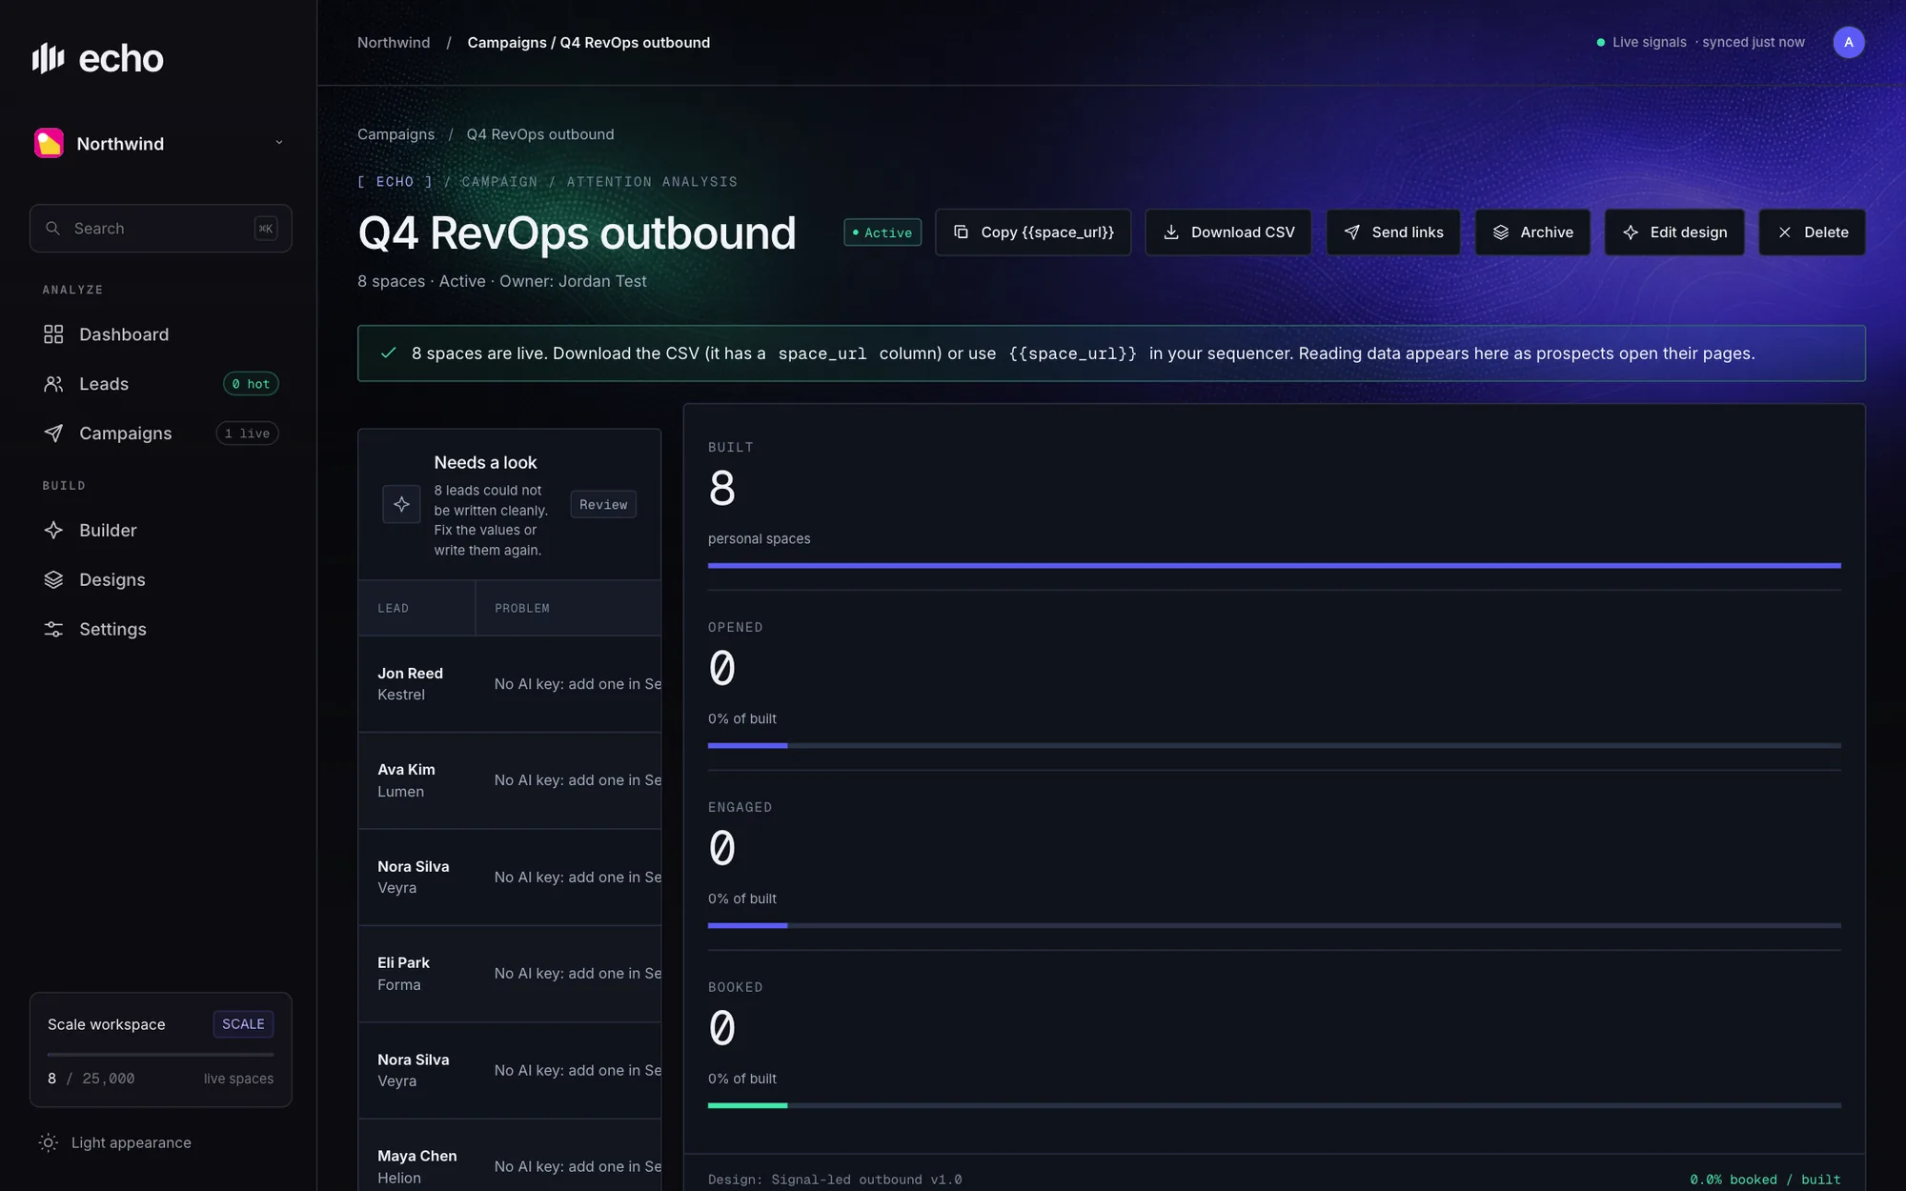Click Campaigns breadcrumb link above title
The image size is (1906, 1191).
tap(395, 134)
